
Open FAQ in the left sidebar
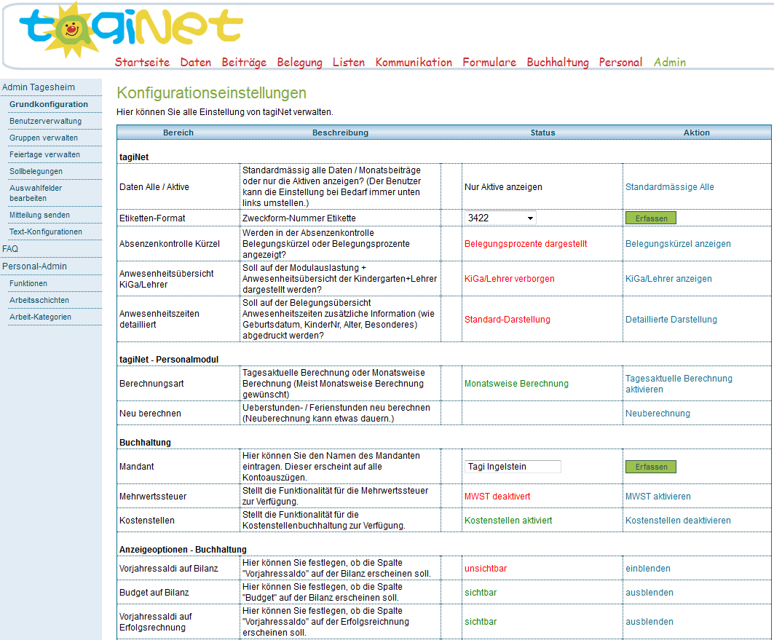click(x=10, y=248)
